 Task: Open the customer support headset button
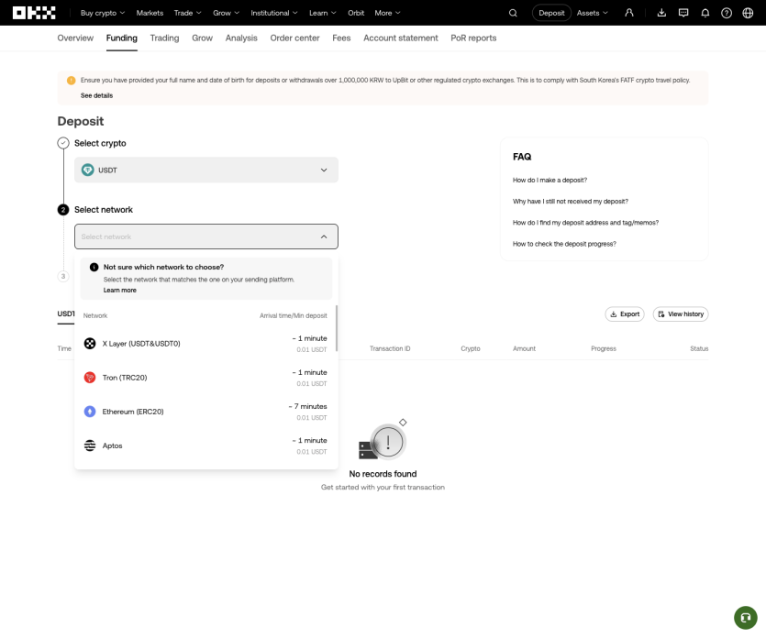746,618
